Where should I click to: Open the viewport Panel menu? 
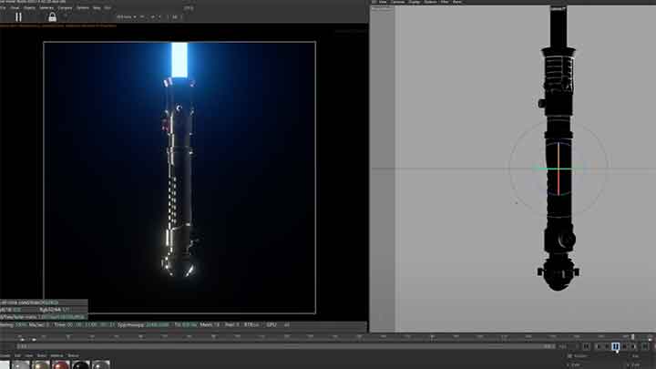457,2
